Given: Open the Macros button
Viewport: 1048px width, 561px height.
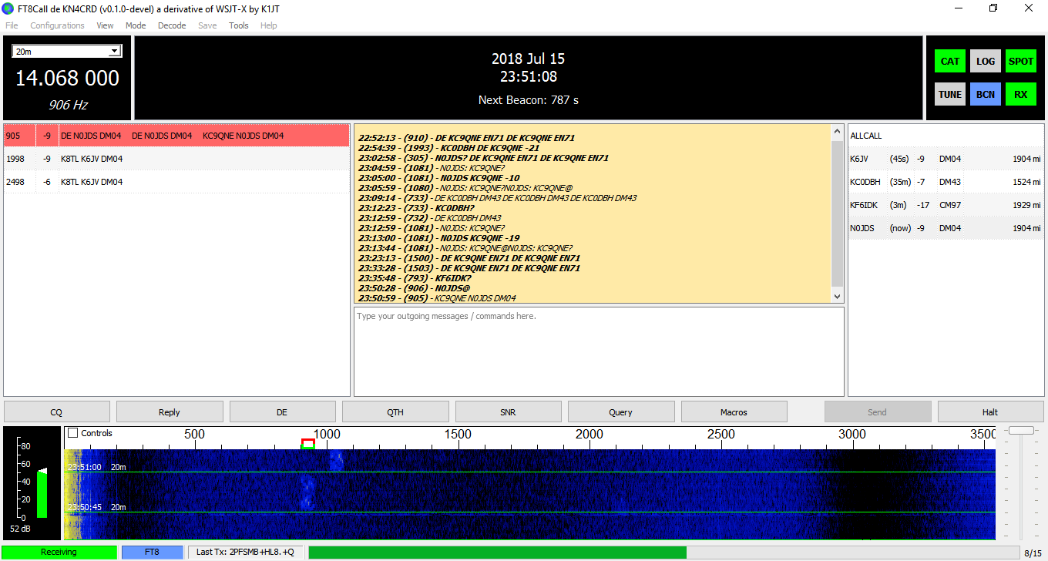Looking at the screenshot, I should (734, 412).
